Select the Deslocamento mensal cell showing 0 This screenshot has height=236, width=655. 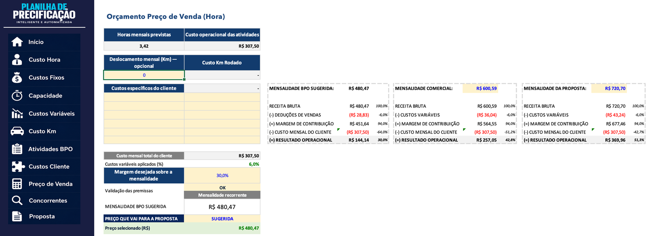click(144, 75)
